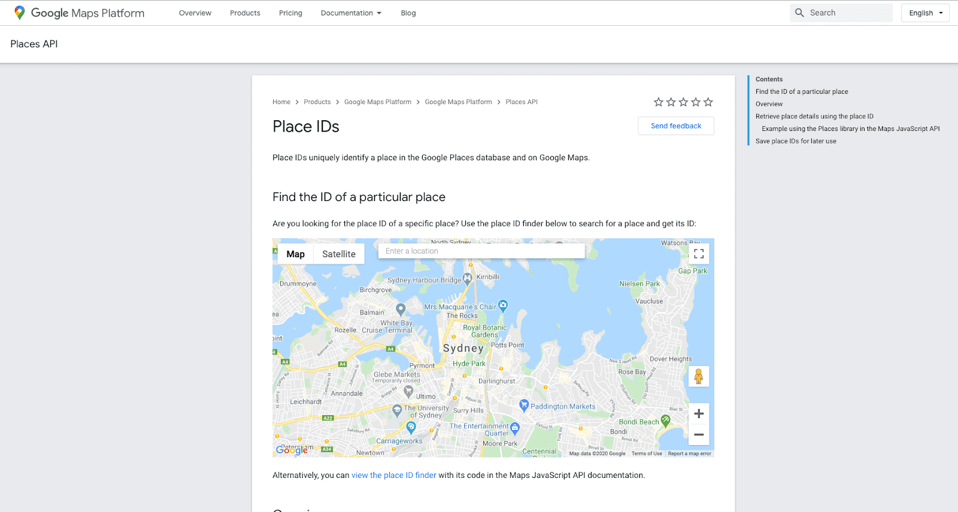958x512 pixels.
Task: Zoom out on the map with minus
Action: 699,434
